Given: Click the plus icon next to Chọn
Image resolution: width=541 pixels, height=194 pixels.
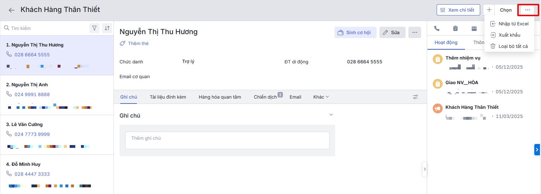Looking at the screenshot, I should (489, 10).
